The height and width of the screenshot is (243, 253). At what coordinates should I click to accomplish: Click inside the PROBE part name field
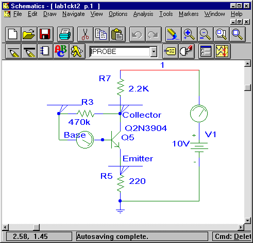120,51
